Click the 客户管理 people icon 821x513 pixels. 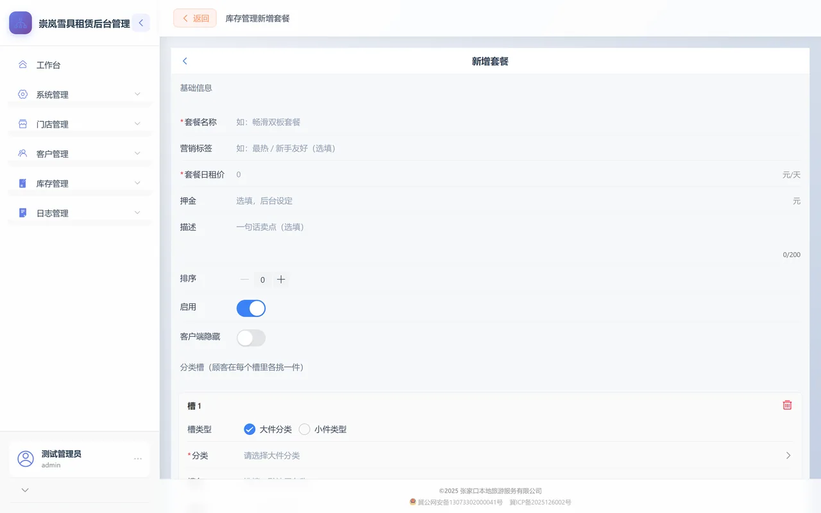(22, 153)
